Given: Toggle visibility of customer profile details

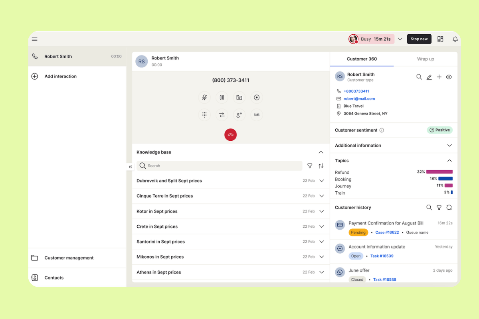Looking at the screenshot, I should (x=449, y=77).
